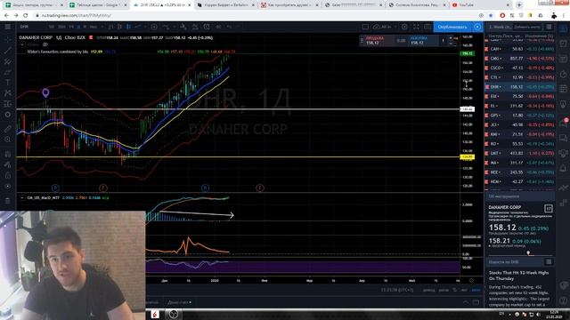This screenshot has height=320, width=570.
Task: Open the news panel layout menu for DHR
Action: tap(549, 261)
